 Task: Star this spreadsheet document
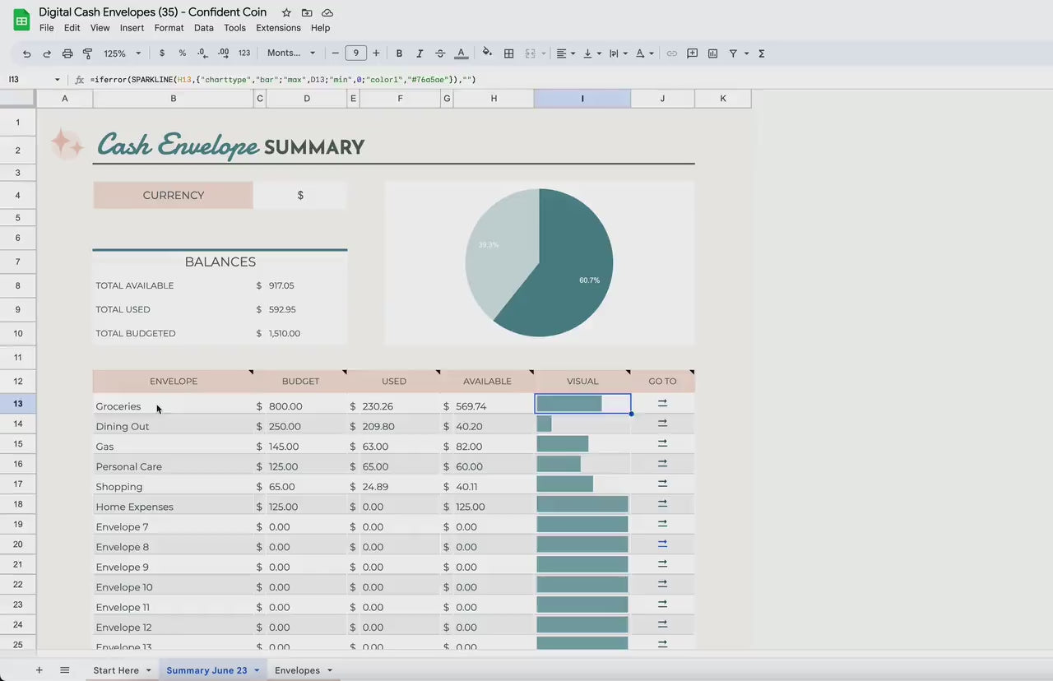pos(286,12)
